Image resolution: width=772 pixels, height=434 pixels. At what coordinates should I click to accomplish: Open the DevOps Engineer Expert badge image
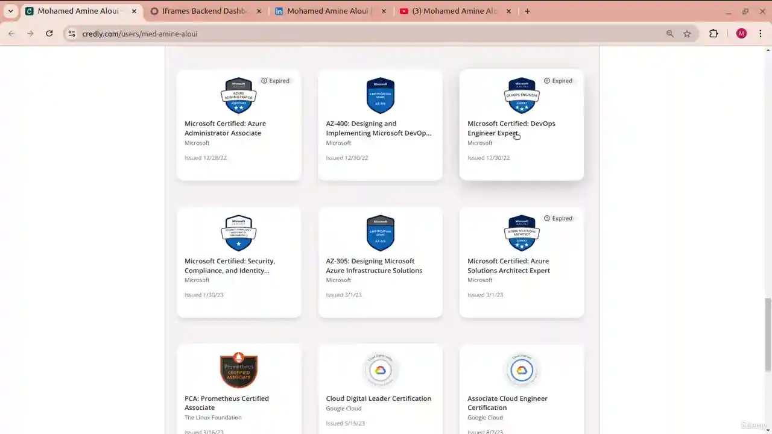[522, 95]
